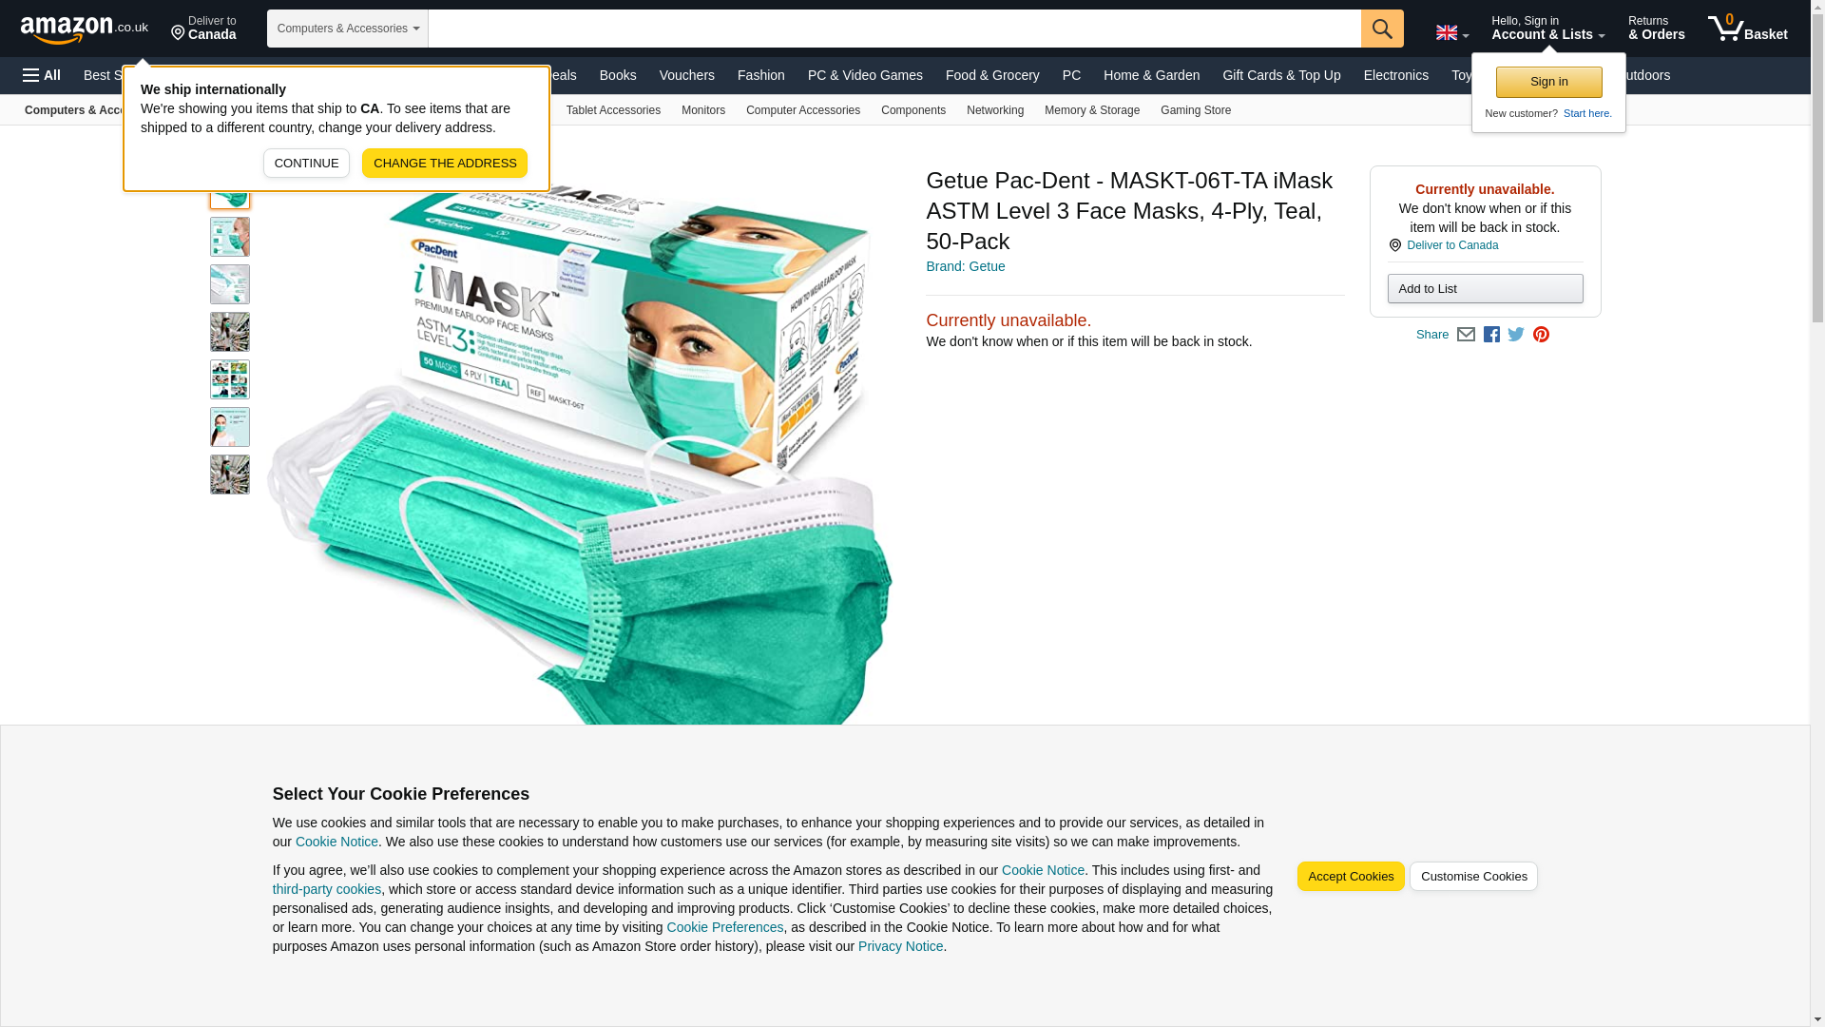The height and width of the screenshot is (1027, 1825).
Task: Click the Customise Cookies button
Action: [x=1473, y=877]
